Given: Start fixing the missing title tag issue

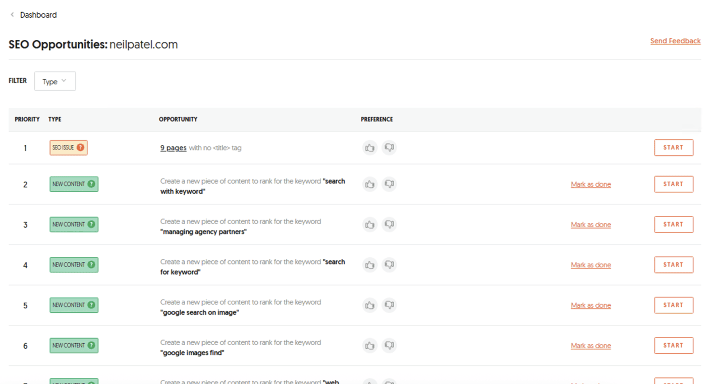Looking at the screenshot, I should coord(674,147).
